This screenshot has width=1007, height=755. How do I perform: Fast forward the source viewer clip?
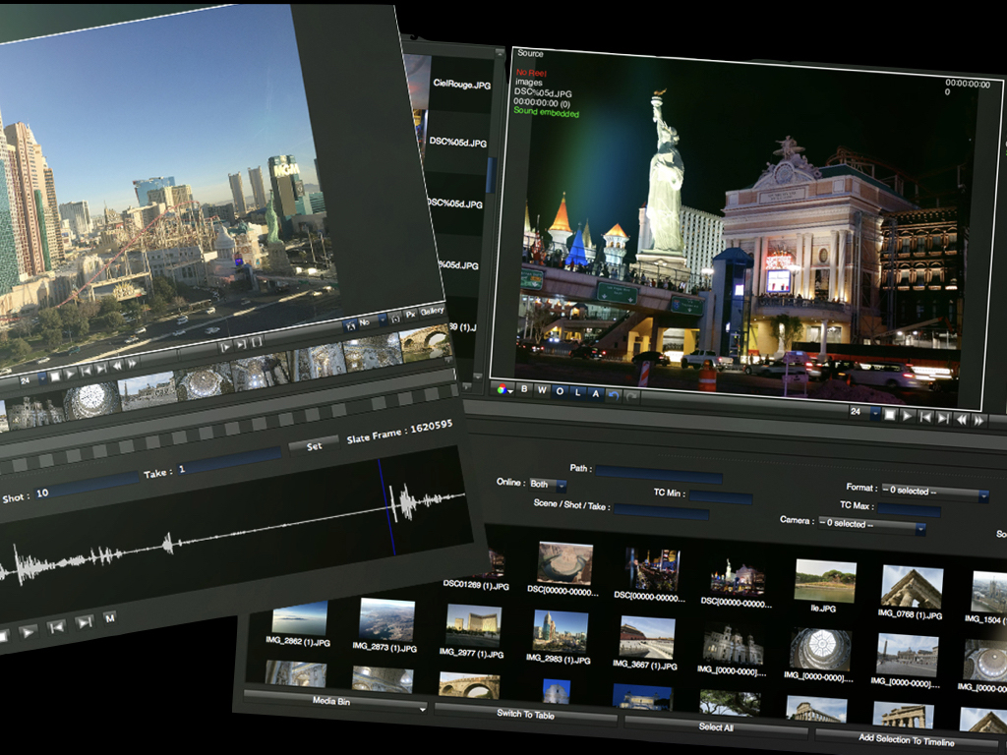pyautogui.click(x=978, y=420)
